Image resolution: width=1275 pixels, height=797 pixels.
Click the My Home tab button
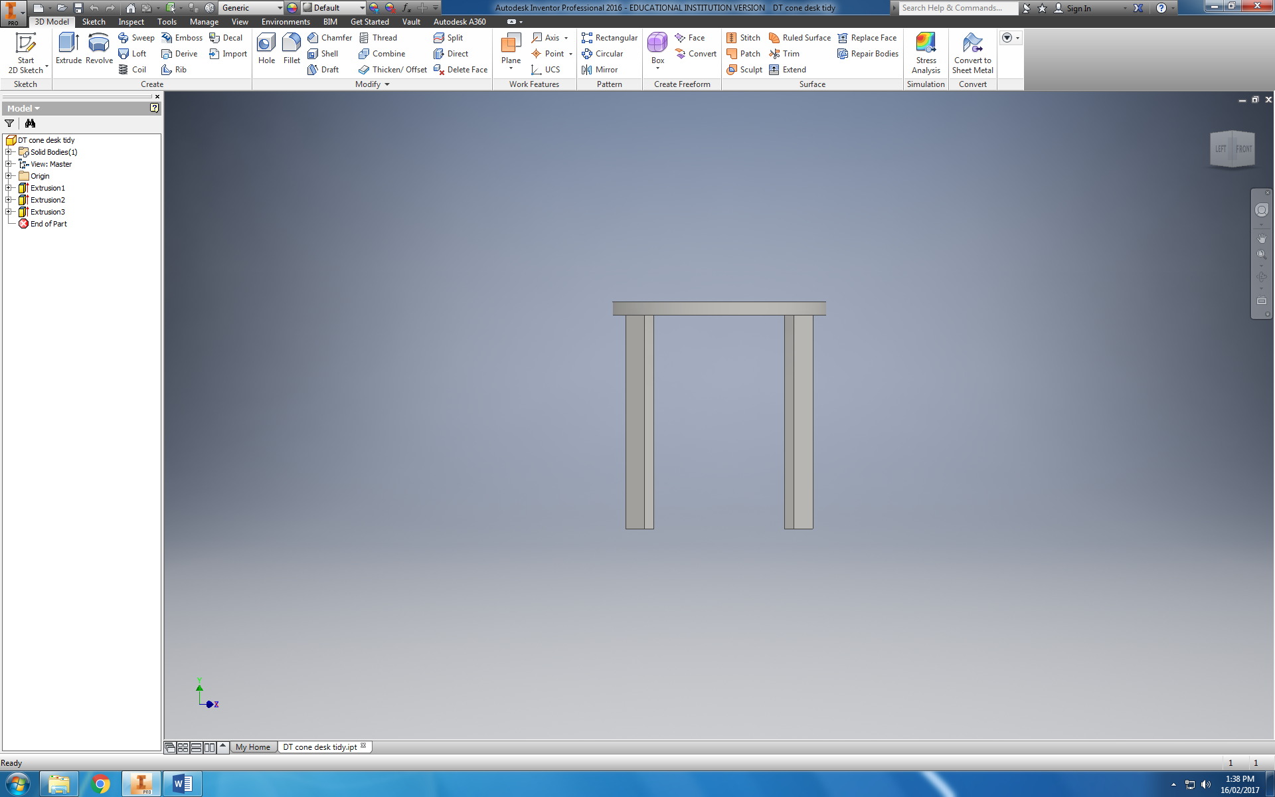tap(254, 747)
